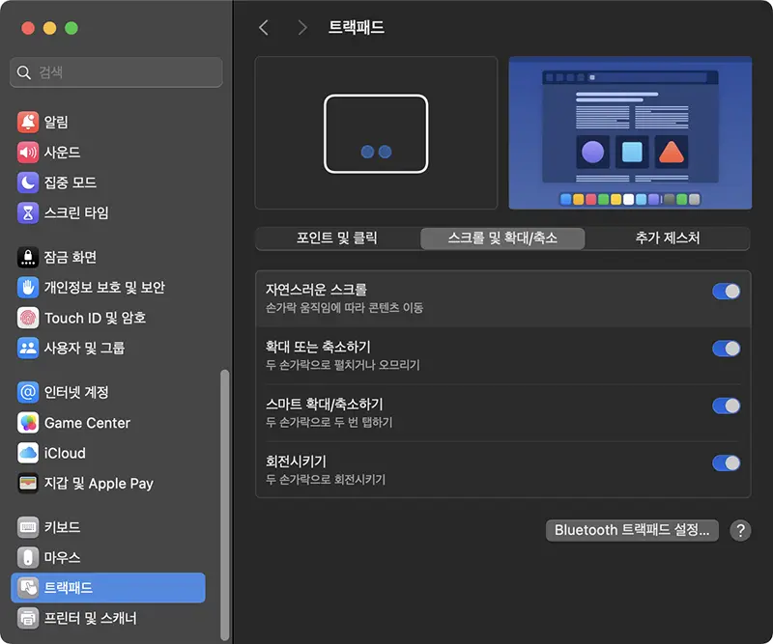The image size is (773, 644).
Task: Open the 추가 제스처 tab
Action: (667, 238)
